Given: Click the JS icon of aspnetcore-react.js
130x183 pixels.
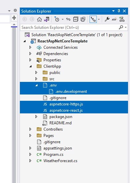Looking at the screenshot, I should (x=45, y=110).
